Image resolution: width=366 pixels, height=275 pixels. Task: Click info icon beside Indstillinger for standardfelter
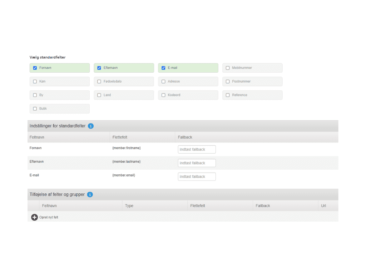(91, 126)
